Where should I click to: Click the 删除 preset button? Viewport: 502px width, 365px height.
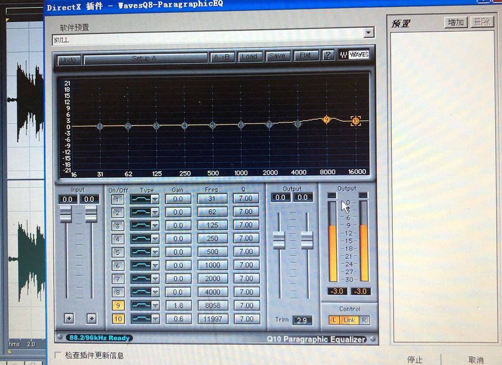[x=482, y=22]
